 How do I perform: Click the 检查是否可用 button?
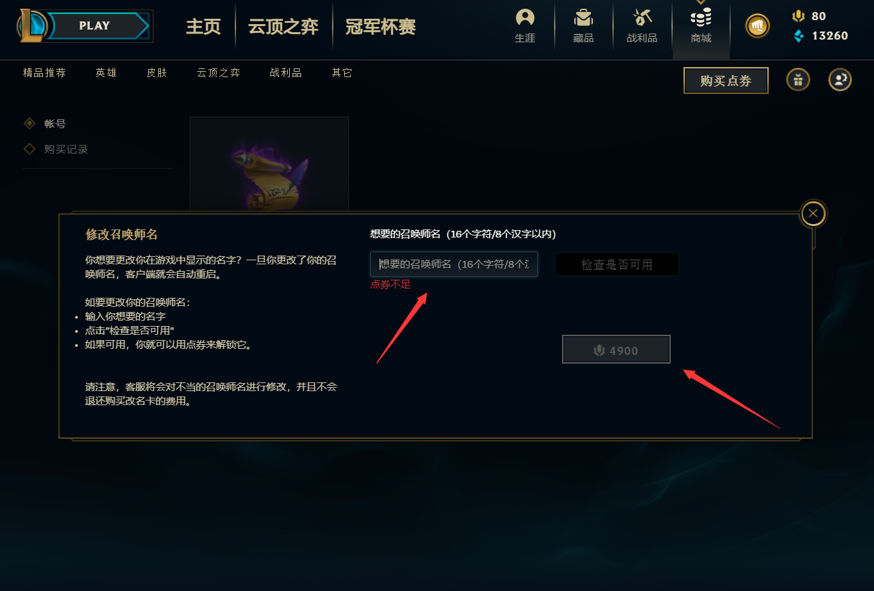(617, 264)
